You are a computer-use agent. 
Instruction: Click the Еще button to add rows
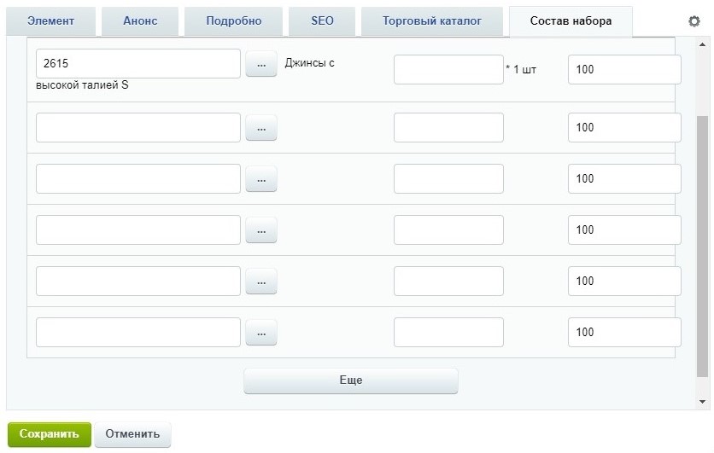(351, 380)
